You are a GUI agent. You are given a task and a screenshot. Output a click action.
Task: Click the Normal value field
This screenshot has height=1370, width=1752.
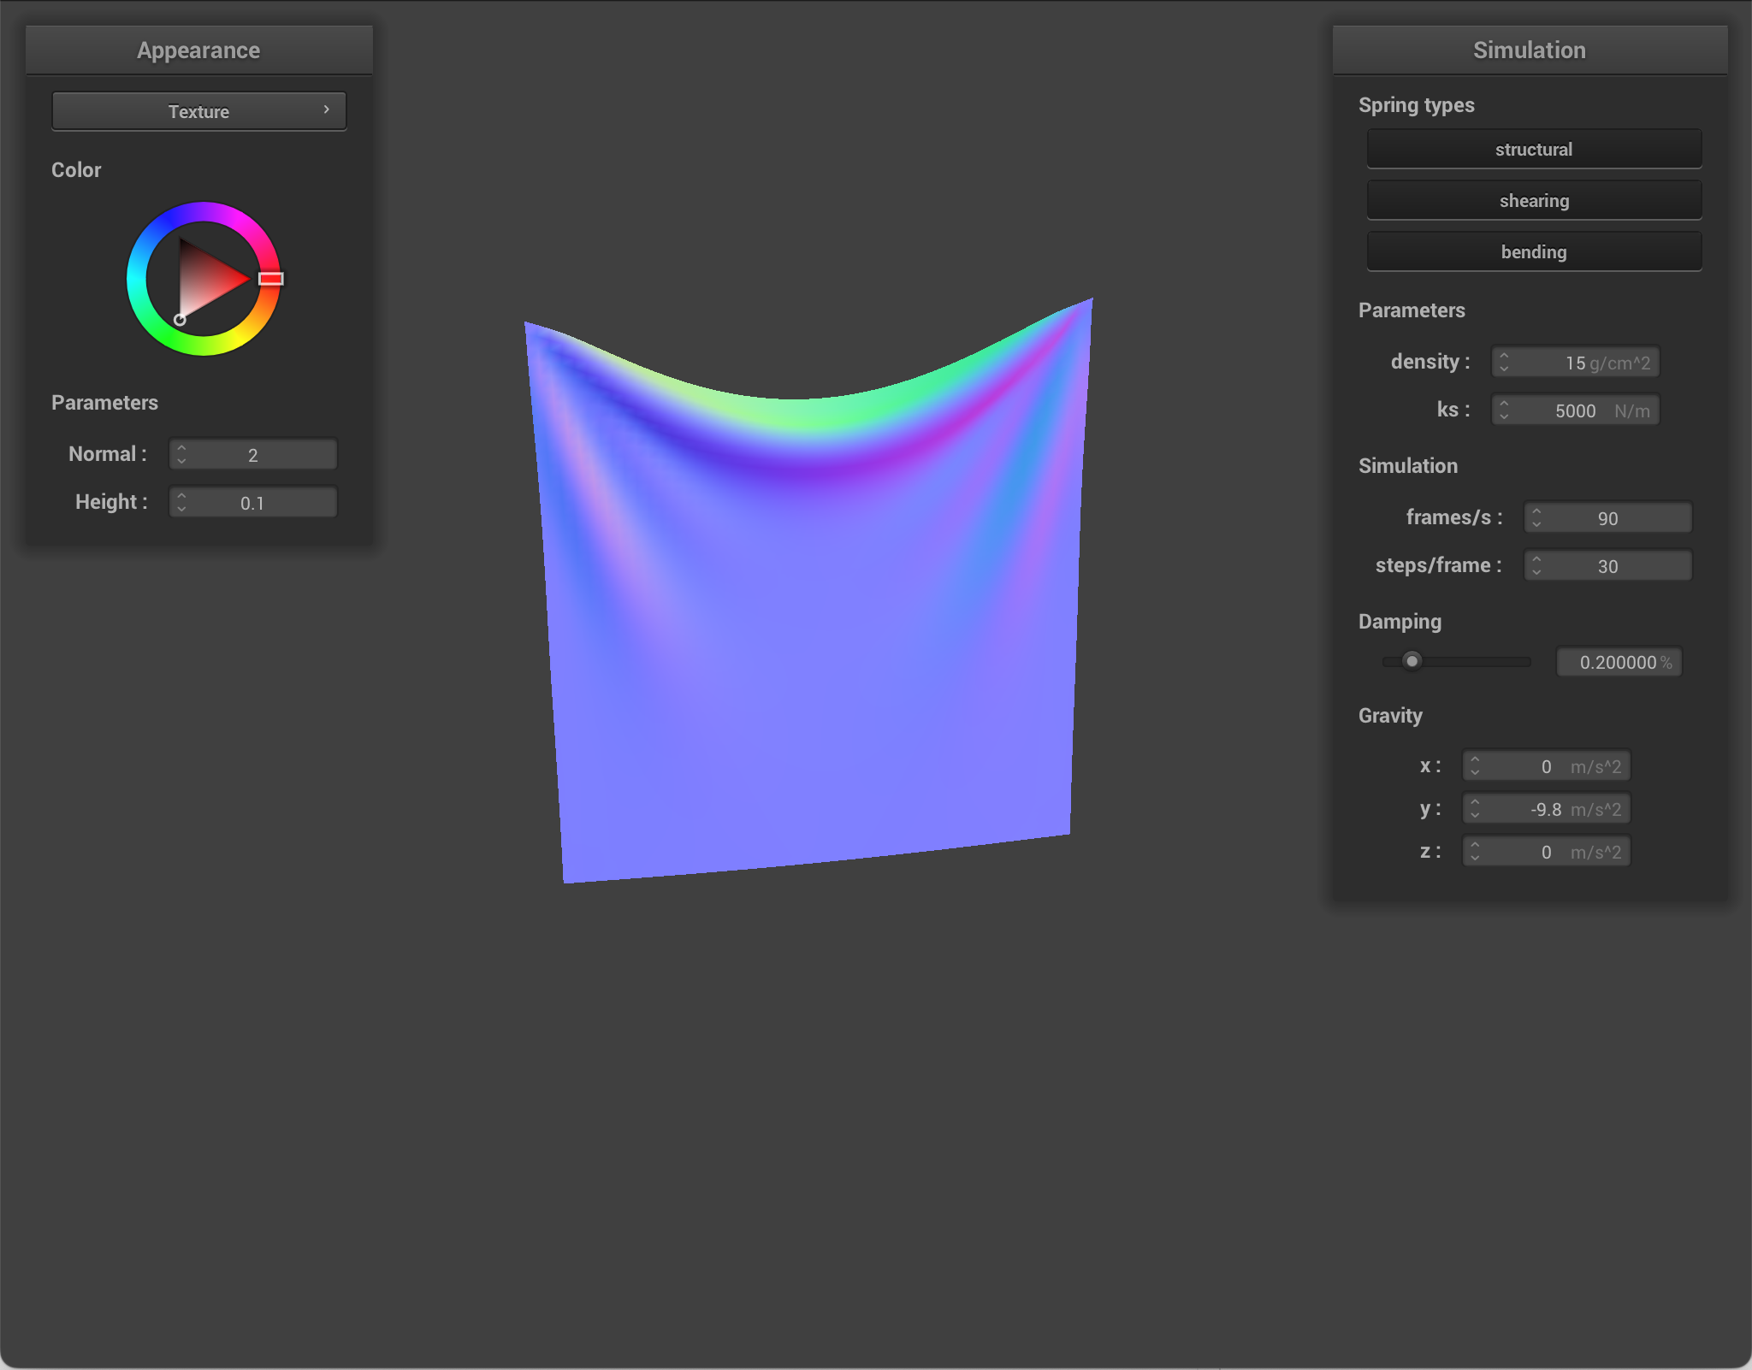[253, 454]
